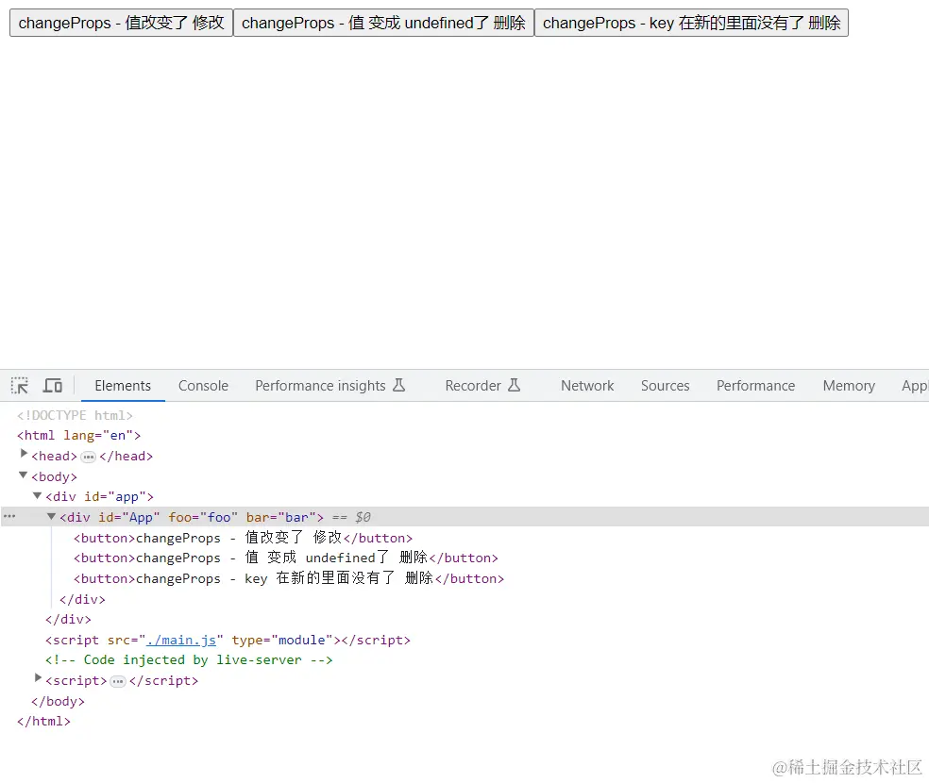The width and height of the screenshot is (929, 783).
Task: Select the DOM row for button 'key 在新的里面没有了'
Action: pyautogui.click(x=289, y=579)
